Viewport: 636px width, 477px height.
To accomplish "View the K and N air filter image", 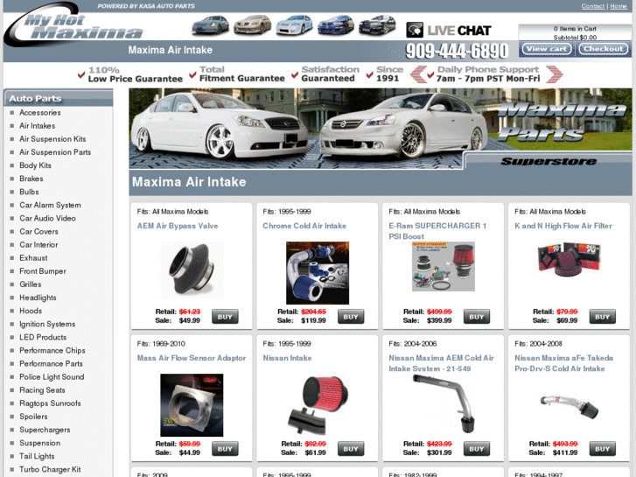I will pyautogui.click(x=569, y=260).
